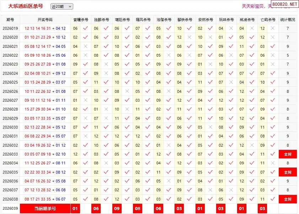Screen dimensions: 299x214
Task: Click X mark for 亡屿杀号 in row 2026019
Action: (273, 28)
